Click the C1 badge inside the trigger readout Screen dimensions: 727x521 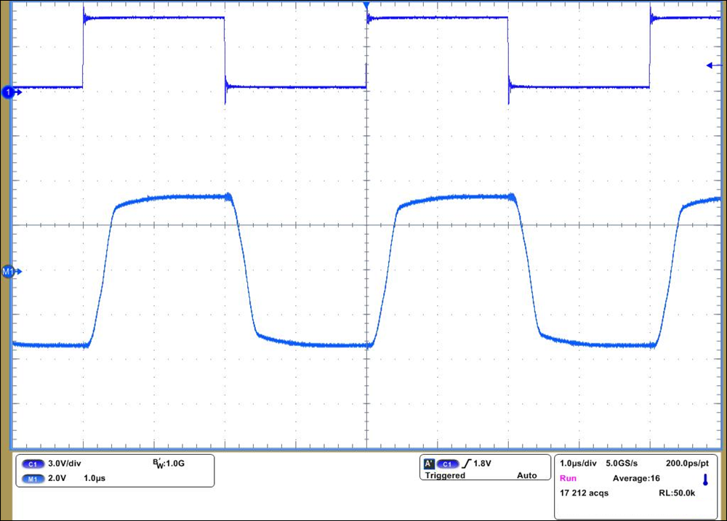[x=449, y=463]
